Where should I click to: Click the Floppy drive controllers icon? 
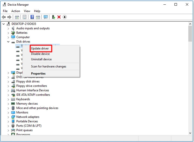[x=13, y=86]
